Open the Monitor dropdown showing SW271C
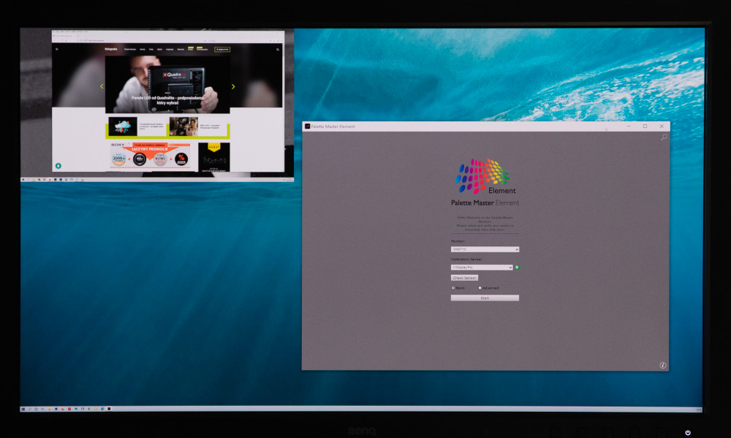The height and width of the screenshot is (438, 731). point(485,249)
